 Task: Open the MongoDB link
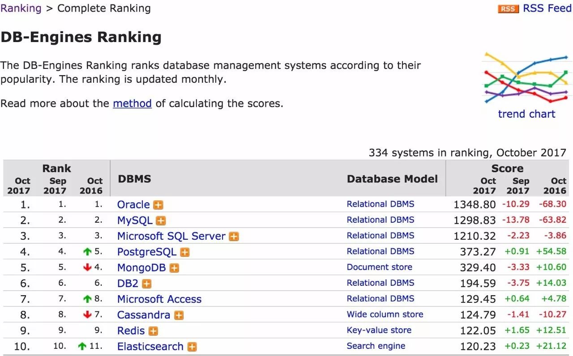141,267
